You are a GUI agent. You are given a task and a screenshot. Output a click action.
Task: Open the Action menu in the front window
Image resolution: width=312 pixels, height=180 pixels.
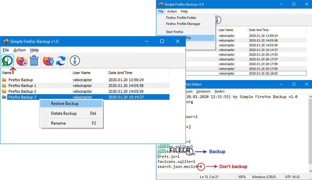[19, 50]
